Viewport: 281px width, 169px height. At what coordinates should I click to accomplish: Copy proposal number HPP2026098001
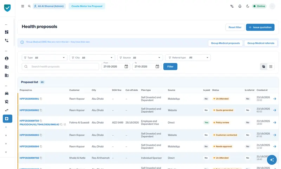pyautogui.click(x=41, y=99)
